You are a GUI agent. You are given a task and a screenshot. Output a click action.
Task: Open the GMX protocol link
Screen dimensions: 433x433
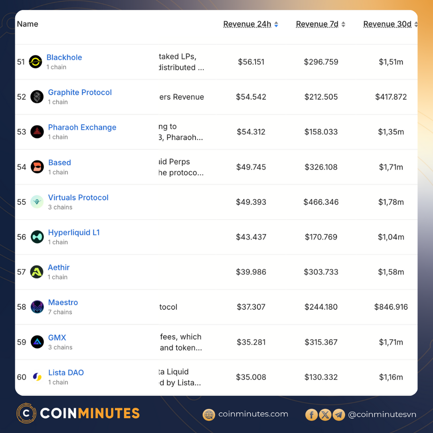click(57, 338)
